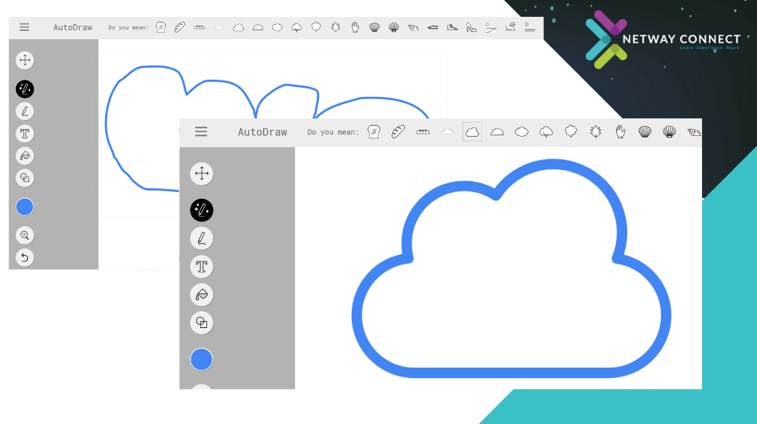Screen dimensions: 757x424
Task: Select the AutoDraw magic pencil in front window
Action: (201, 210)
